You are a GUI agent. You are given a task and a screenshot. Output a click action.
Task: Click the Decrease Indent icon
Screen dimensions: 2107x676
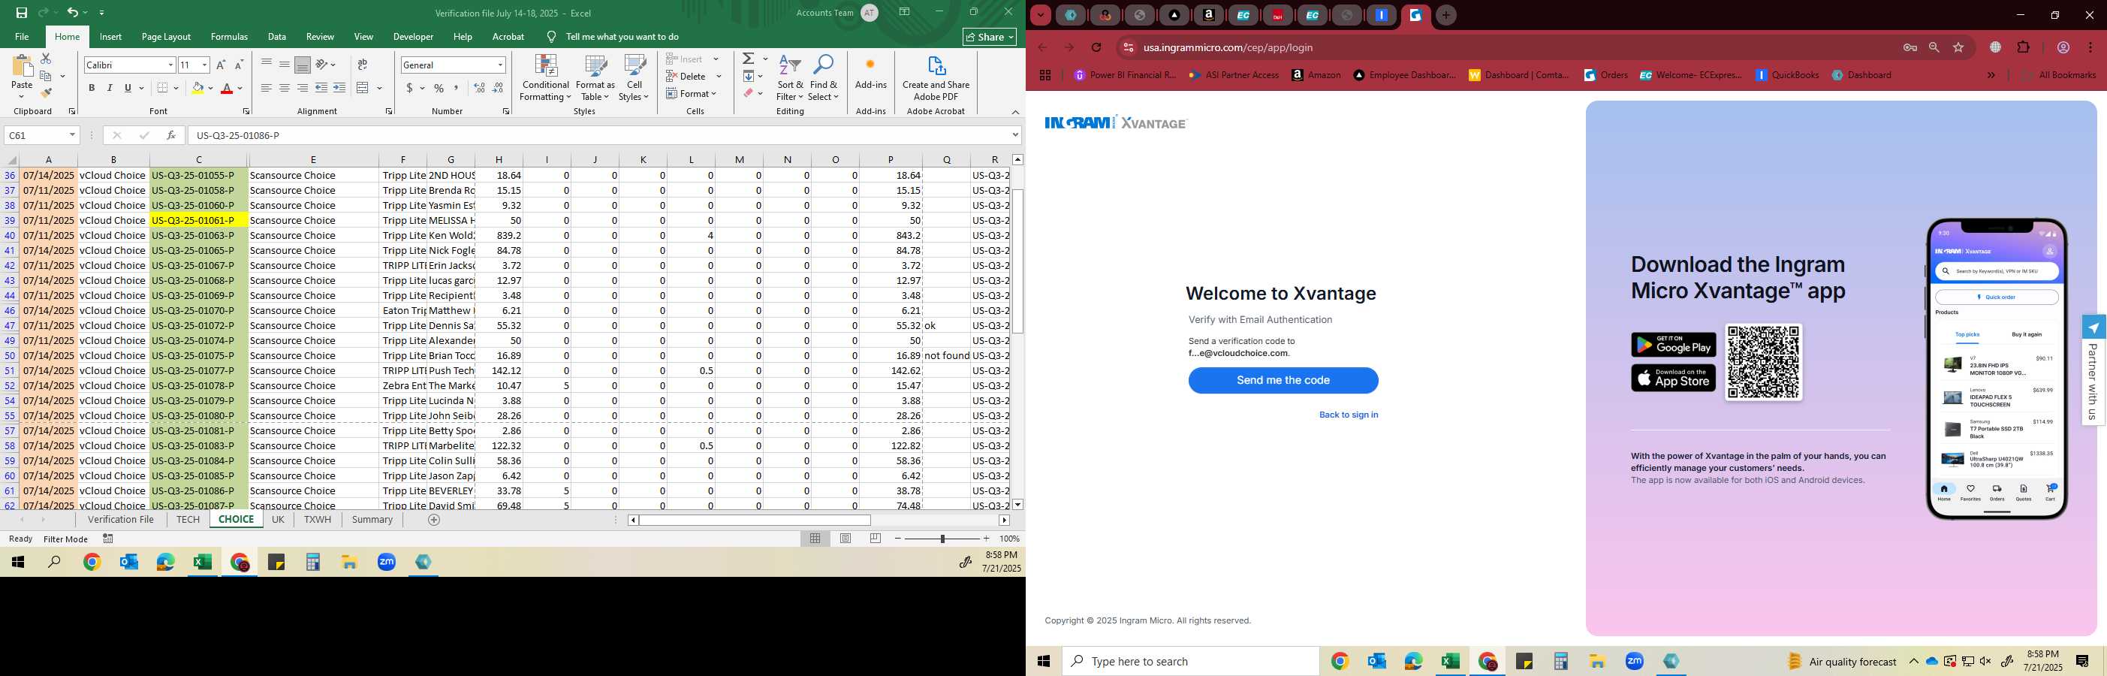pos(321,88)
